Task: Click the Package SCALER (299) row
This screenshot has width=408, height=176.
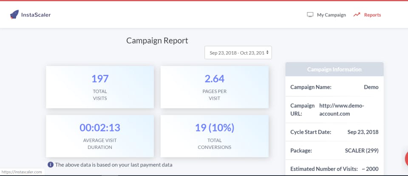Action: 334,151
